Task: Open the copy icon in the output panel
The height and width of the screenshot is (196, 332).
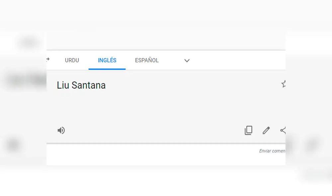Action: tap(248, 130)
